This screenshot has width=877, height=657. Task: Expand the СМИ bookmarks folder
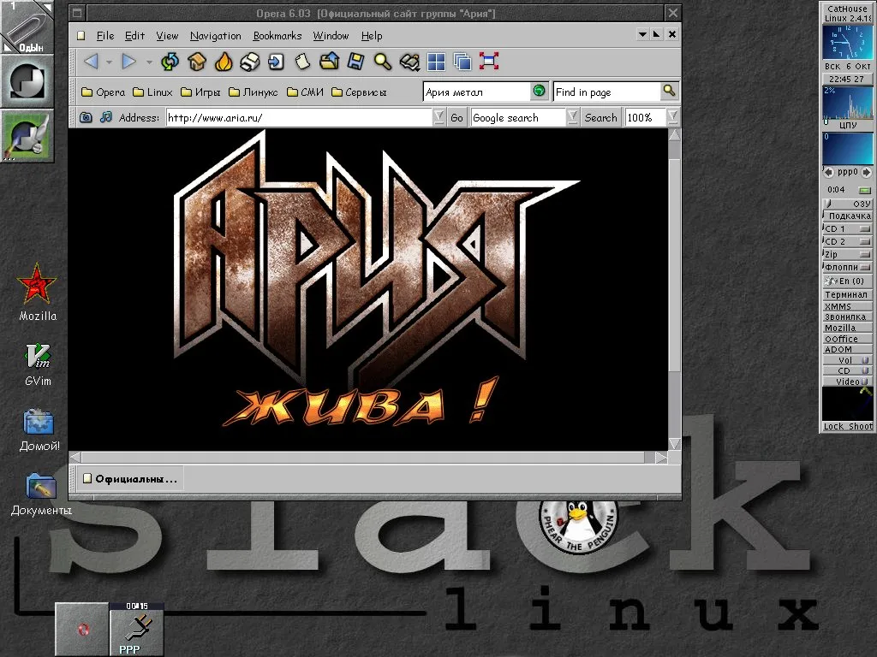pyautogui.click(x=305, y=92)
